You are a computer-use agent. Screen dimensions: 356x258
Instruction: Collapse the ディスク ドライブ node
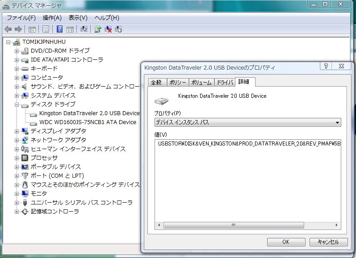17,104
